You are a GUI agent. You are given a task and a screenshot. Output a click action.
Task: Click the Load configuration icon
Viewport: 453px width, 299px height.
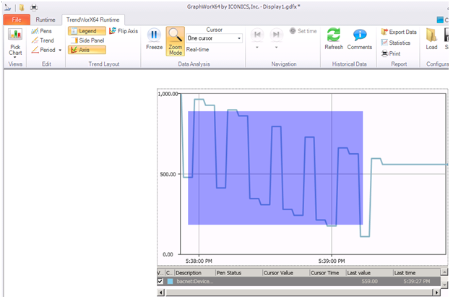431,40
